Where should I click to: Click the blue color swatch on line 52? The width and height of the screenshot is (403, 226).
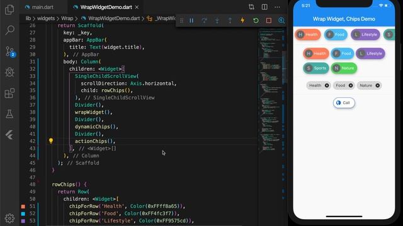pyautogui.click(x=23, y=213)
